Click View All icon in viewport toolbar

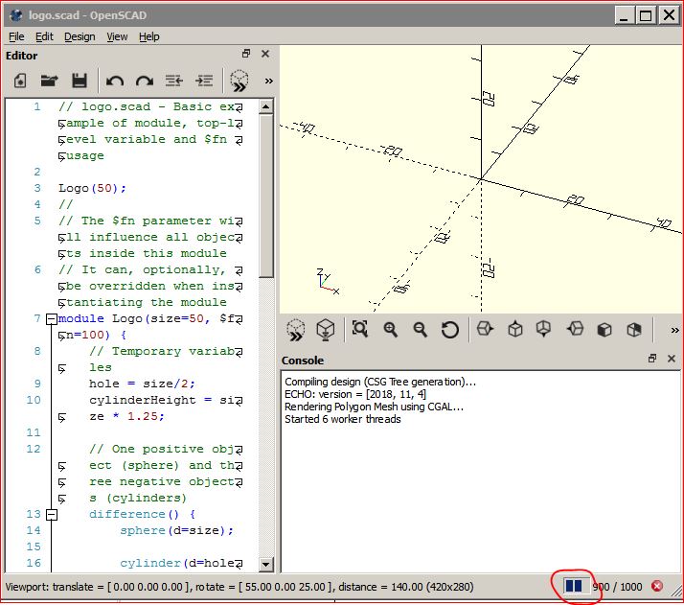(359, 330)
